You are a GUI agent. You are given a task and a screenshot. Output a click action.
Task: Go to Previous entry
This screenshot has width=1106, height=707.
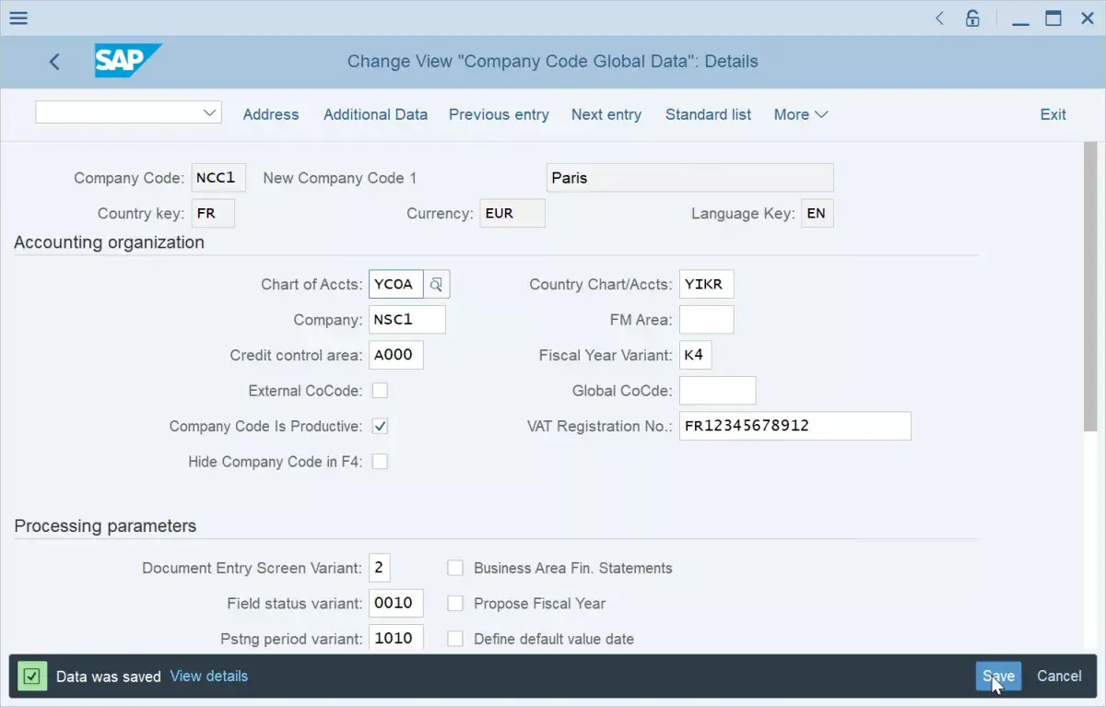[499, 114]
